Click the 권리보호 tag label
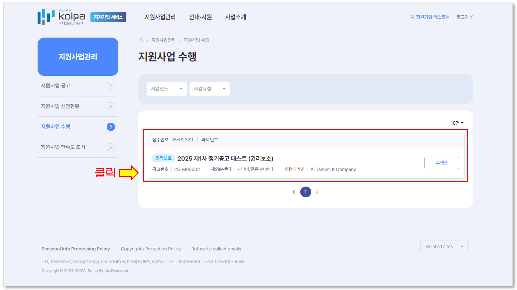Screen dimensions: 517x290 pyautogui.click(x=163, y=158)
